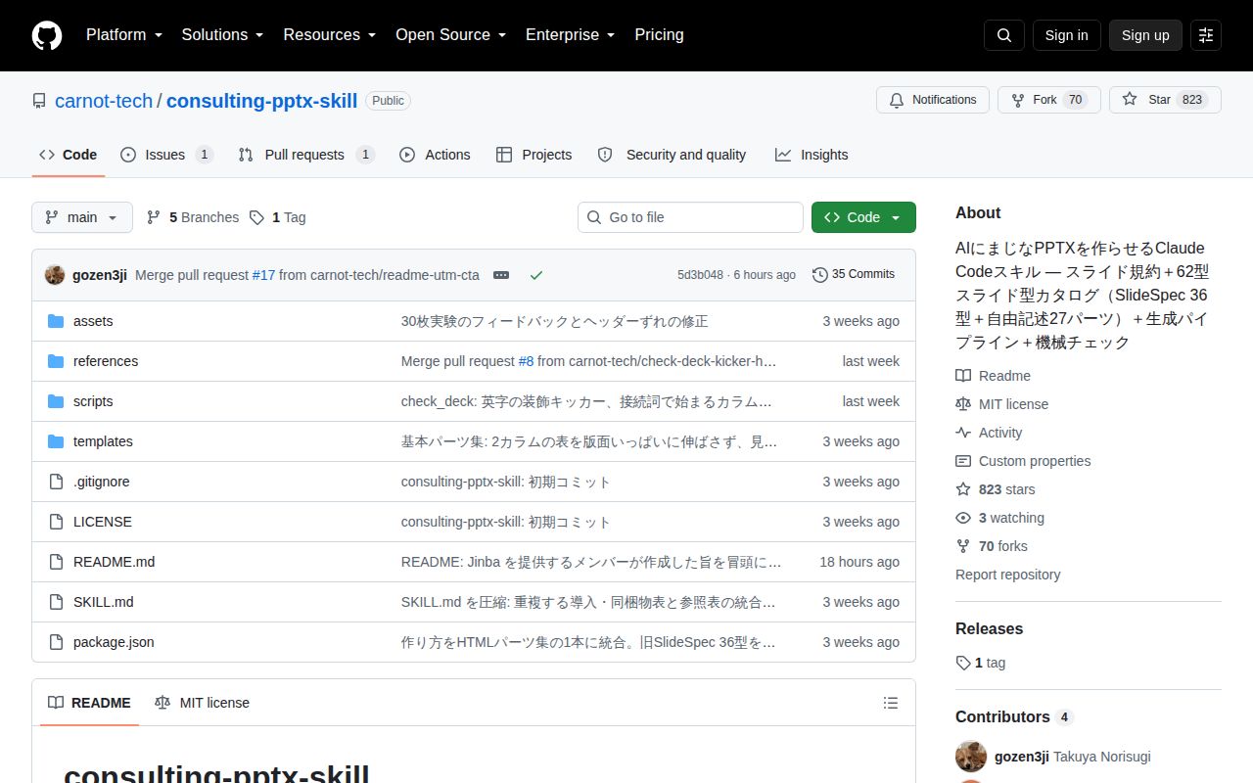Open the README outline list icon
This screenshot has height=783, width=1253.
[x=891, y=703]
